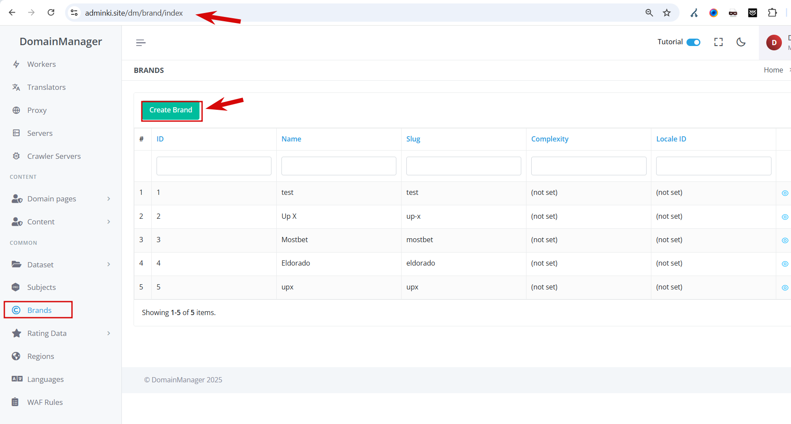Click the Proxy globe icon

coord(16,110)
